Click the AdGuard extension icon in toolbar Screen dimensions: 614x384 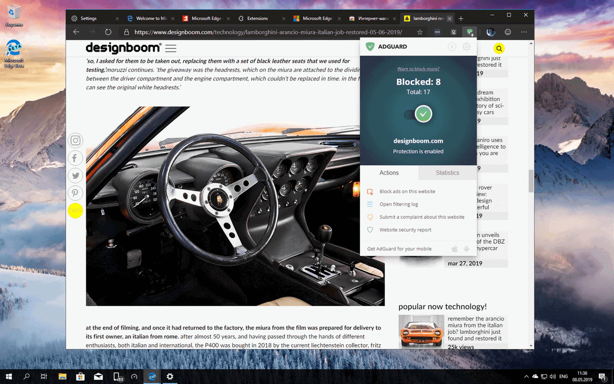470,32
